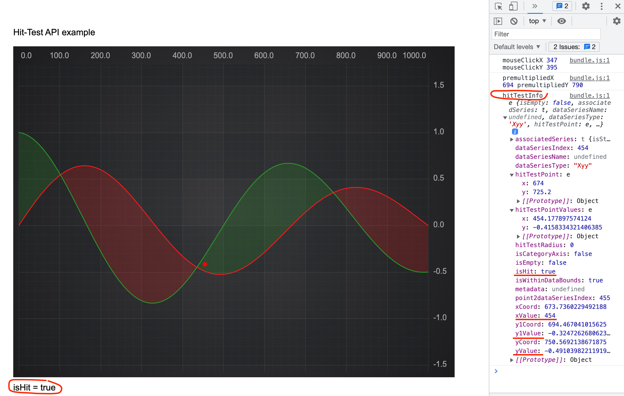Clear the console messages
Viewport: 624px width, 396px height.
(x=514, y=21)
